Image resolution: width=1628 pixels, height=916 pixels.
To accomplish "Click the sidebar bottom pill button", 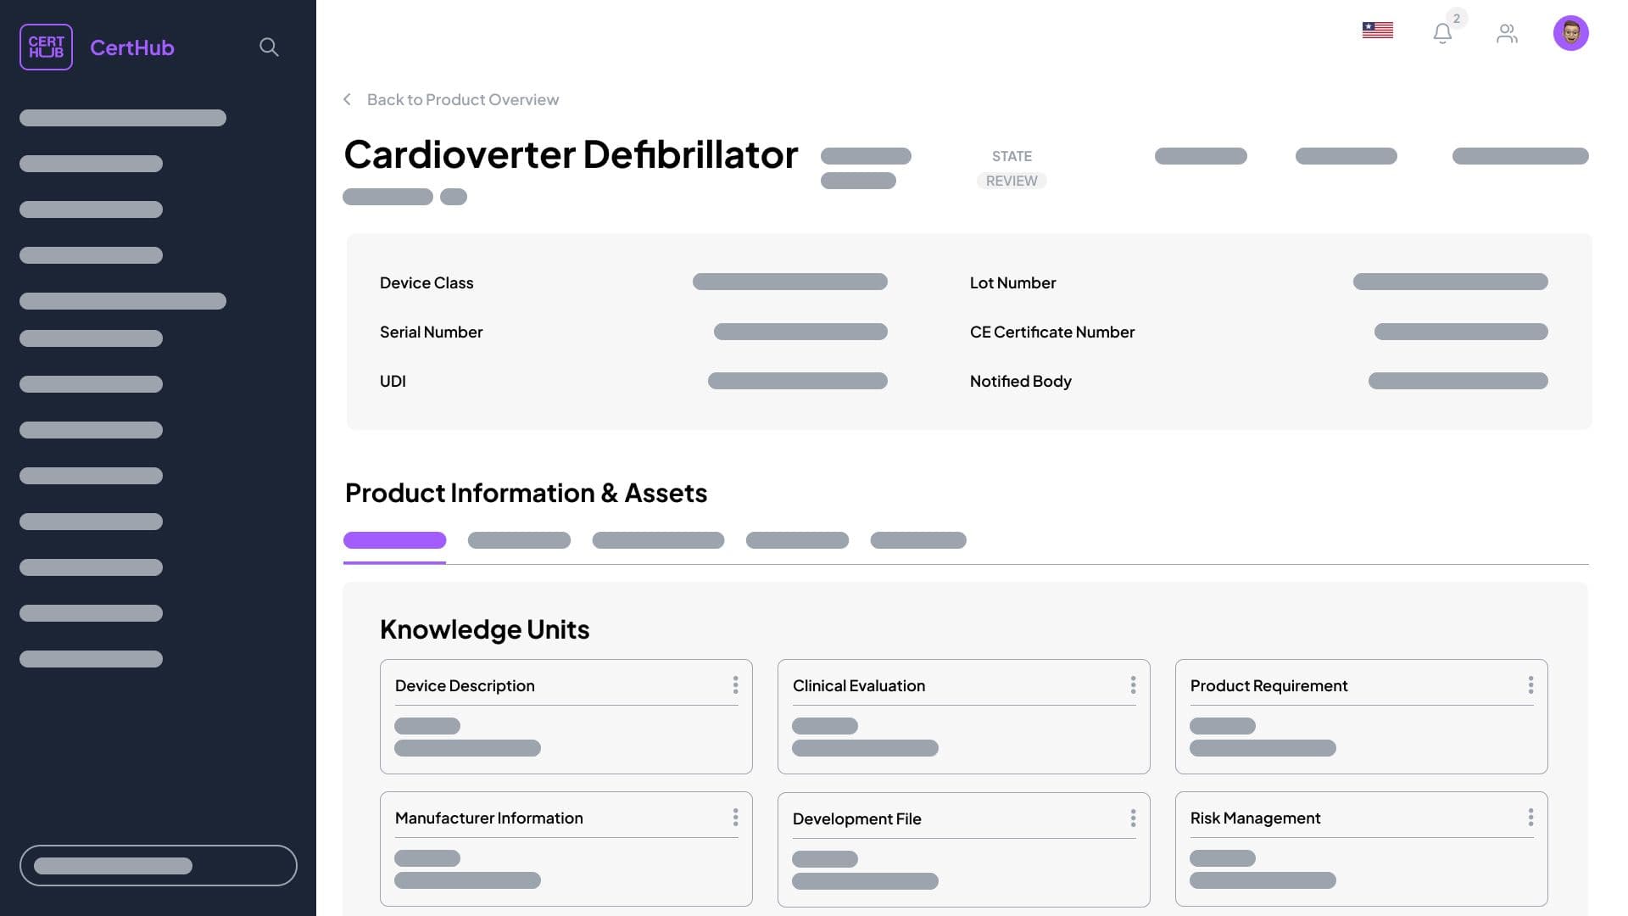I will pyautogui.click(x=159, y=865).
